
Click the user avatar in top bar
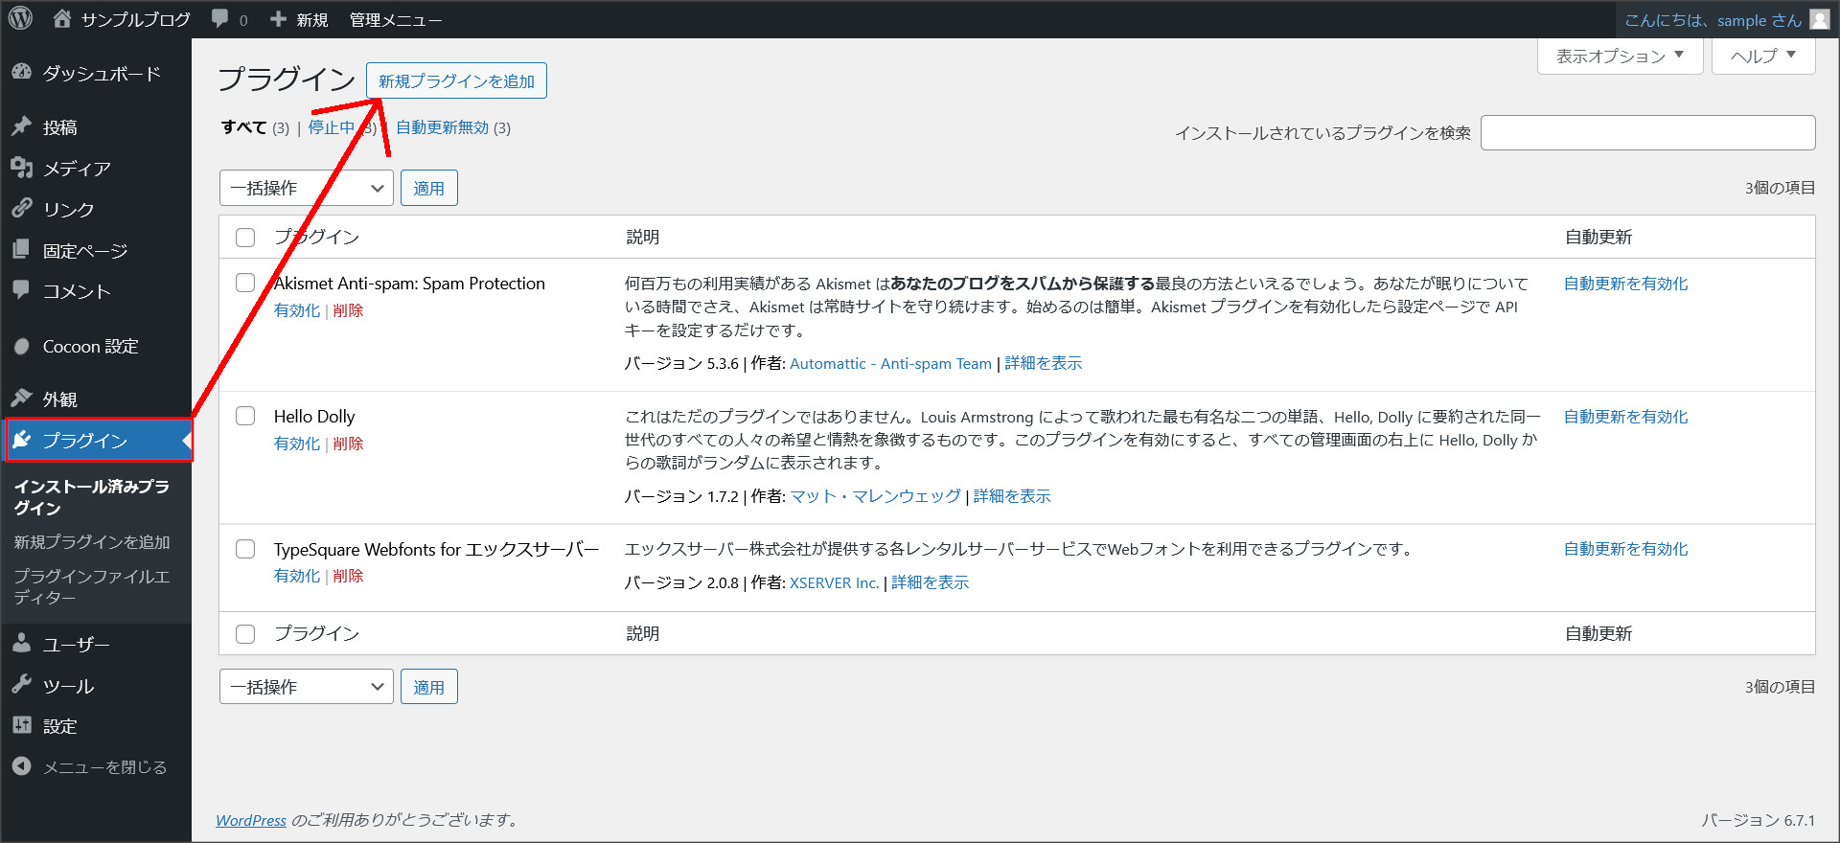(1819, 19)
